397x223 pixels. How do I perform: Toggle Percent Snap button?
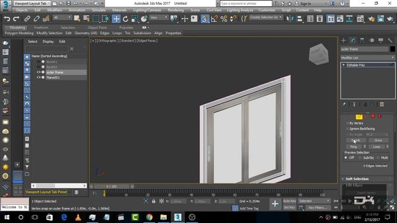[x=224, y=19]
